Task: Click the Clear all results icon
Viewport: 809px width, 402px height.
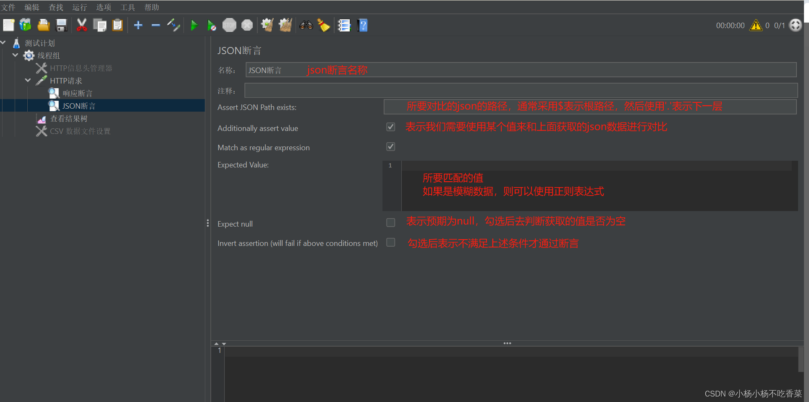Action: click(285, 25)
